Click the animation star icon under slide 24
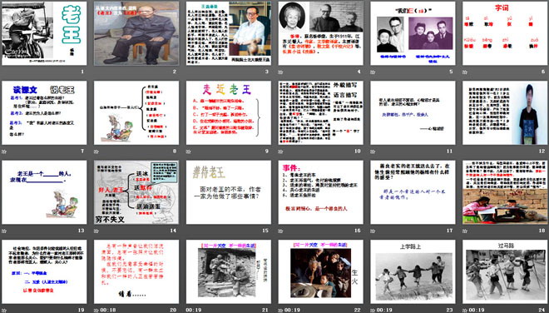 [x=465, y=311]
